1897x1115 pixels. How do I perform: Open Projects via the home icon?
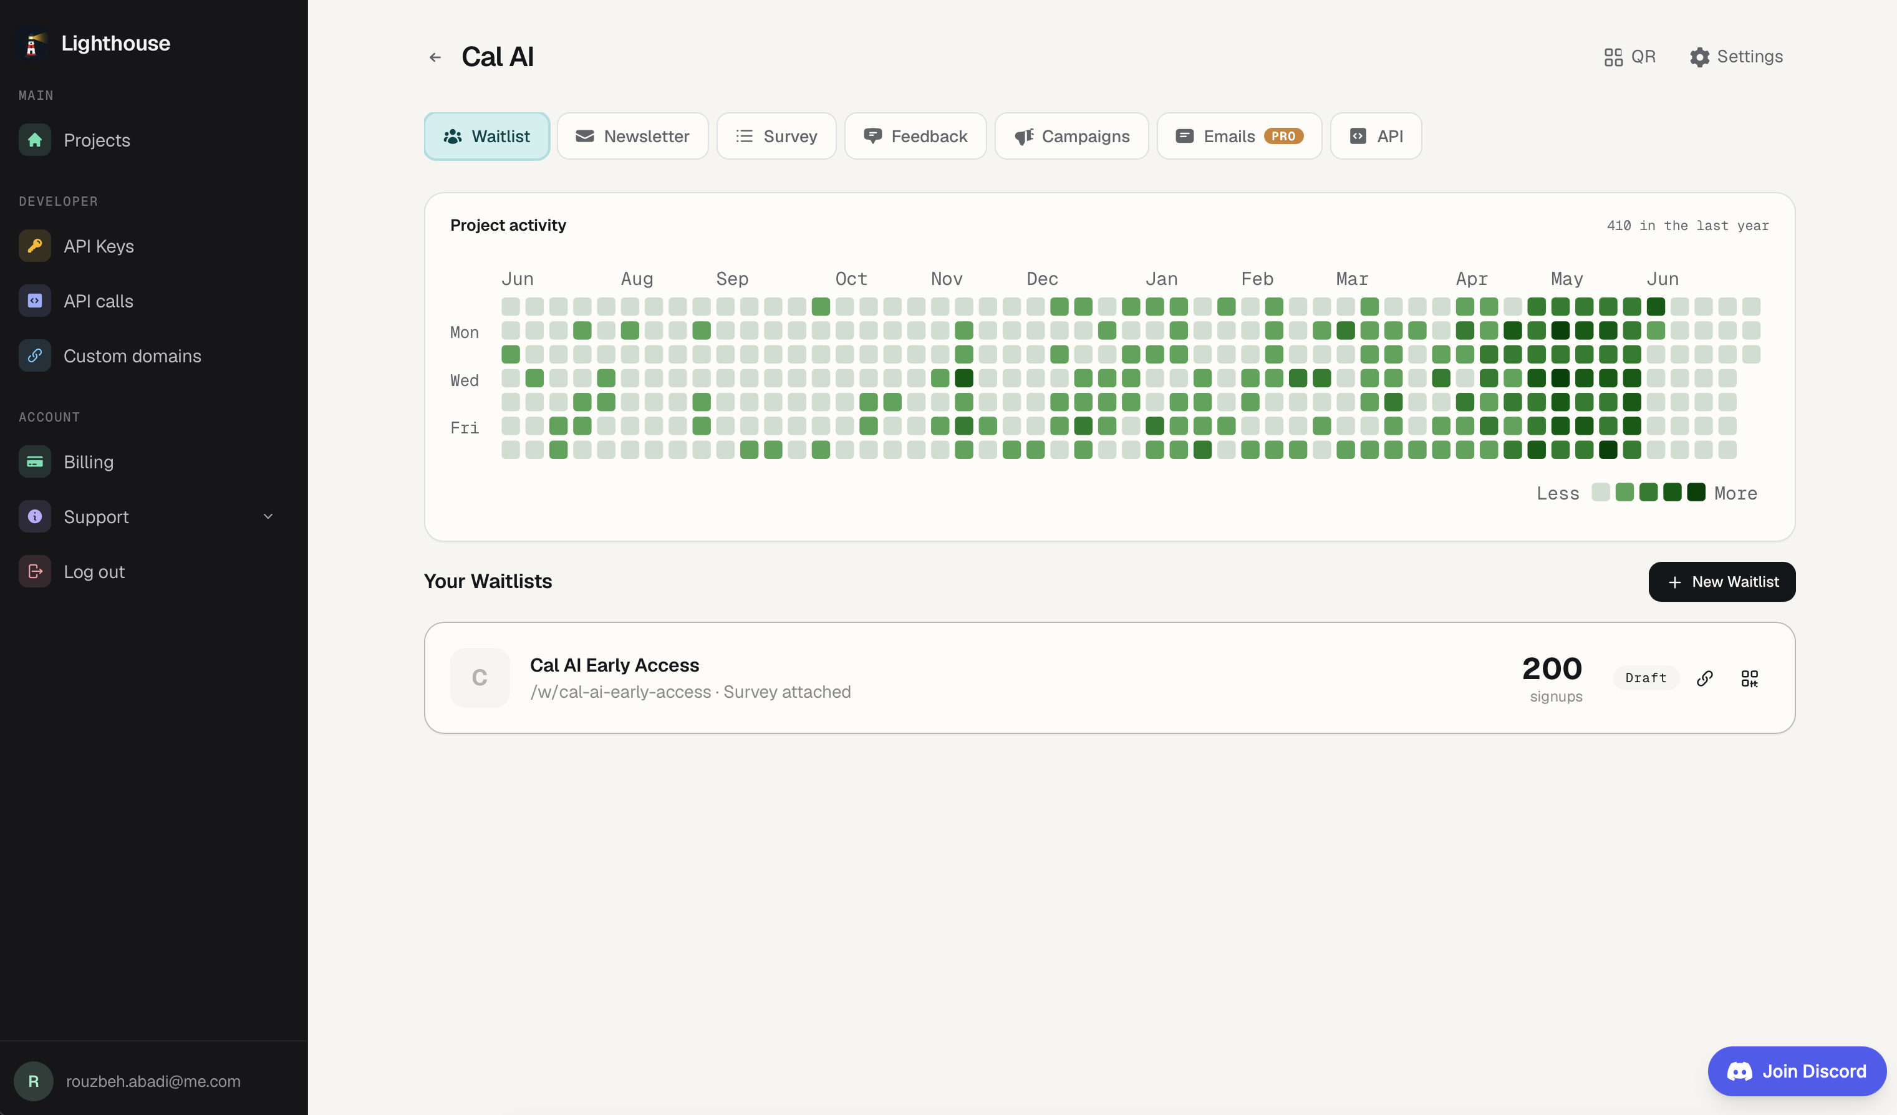(x=35, y=140)
